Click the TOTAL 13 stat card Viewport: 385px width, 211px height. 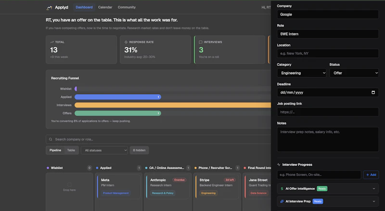point(81,50)
